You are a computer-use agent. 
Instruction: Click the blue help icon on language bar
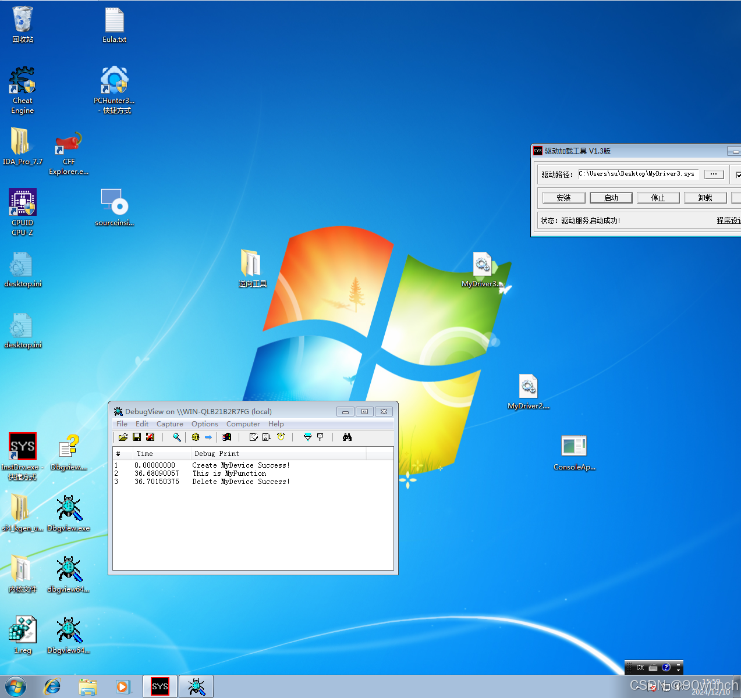pyautogui.click(x=666, y=667)
